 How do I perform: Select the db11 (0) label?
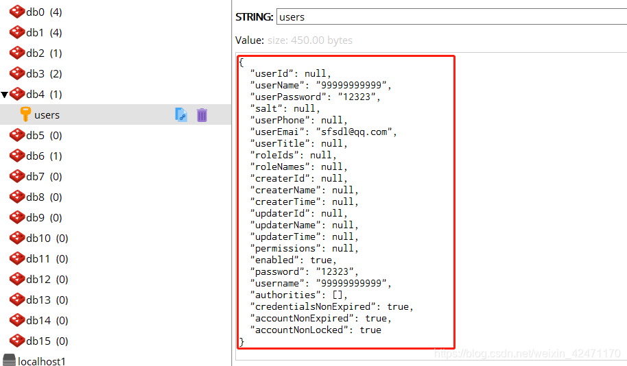[x=47, y=259]
